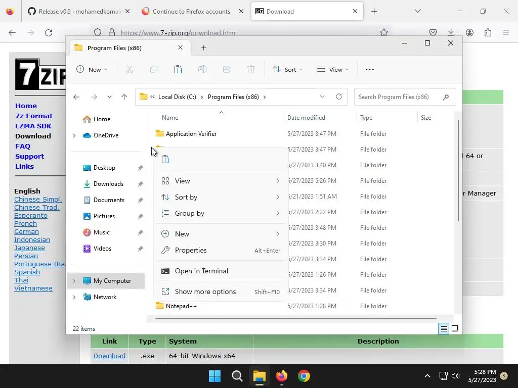Image resolution: width=518 pixels, height=388 pixels.
Task: Click the File Explorer taskbar icon
Action: point(260,376)
